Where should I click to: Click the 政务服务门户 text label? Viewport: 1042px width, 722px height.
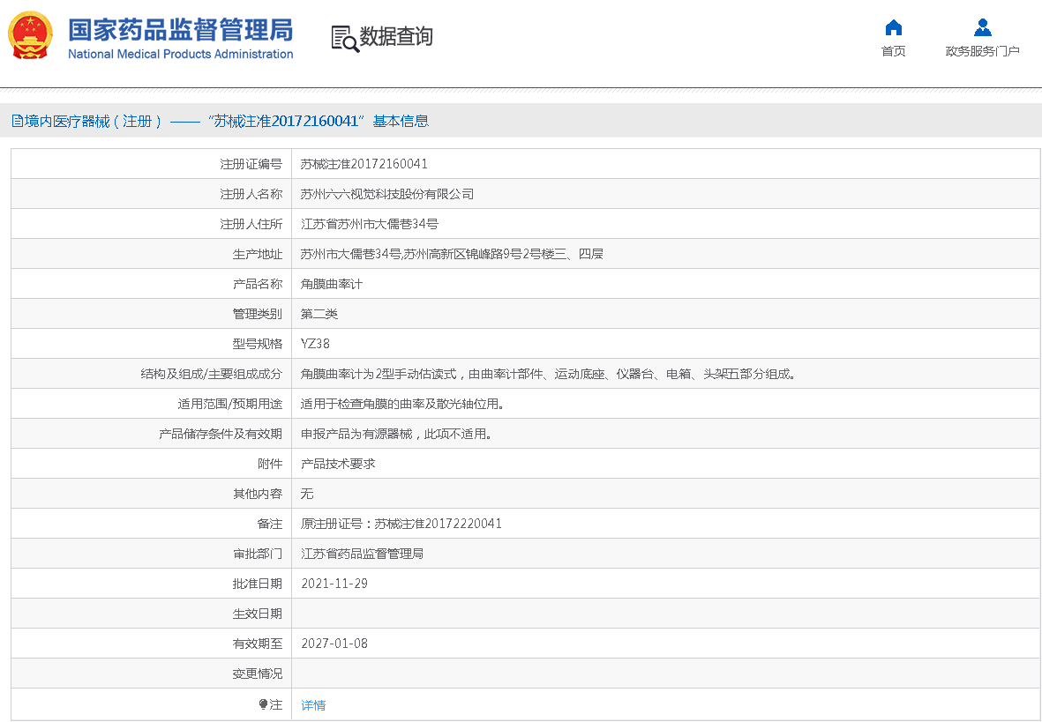tap(982, 51)
